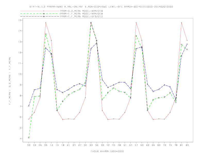Click y-axis tick label 10
The height and width of the screenshot is (158, 204).
tap(20, 74)
